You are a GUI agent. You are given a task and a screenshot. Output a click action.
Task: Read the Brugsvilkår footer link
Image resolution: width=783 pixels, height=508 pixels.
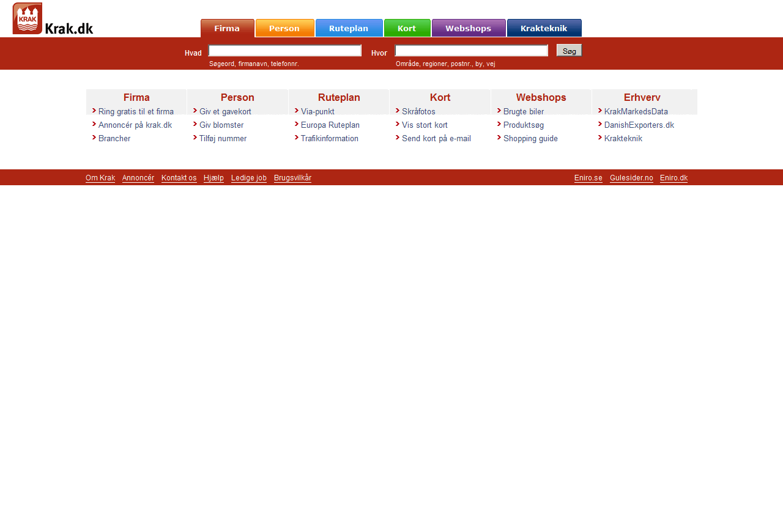point(292,178)
